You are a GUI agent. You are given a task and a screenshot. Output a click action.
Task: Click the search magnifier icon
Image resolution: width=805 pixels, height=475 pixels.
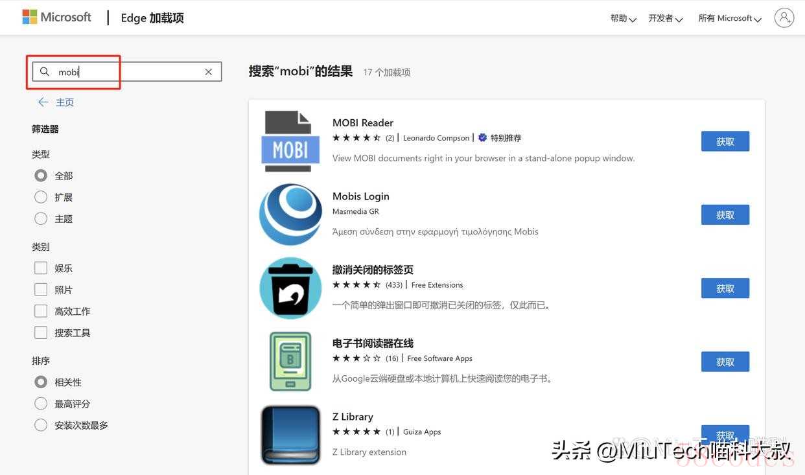(45, 71)
